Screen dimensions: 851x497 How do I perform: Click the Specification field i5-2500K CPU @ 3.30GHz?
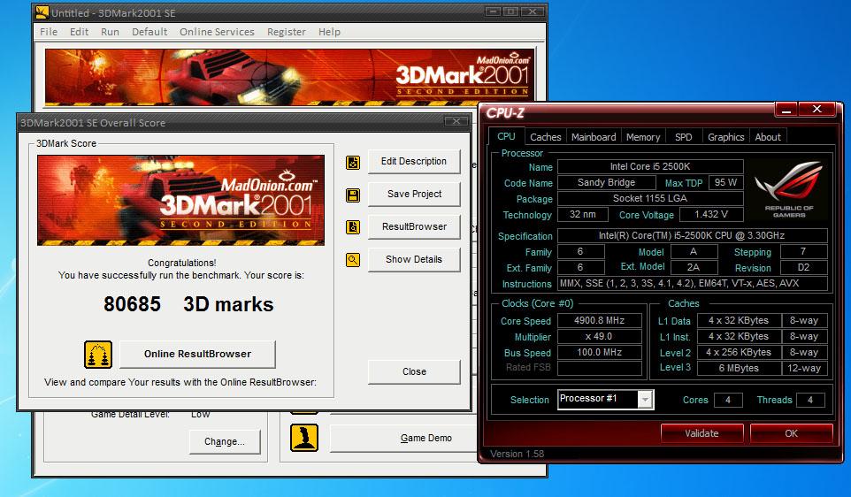point(693,235)
